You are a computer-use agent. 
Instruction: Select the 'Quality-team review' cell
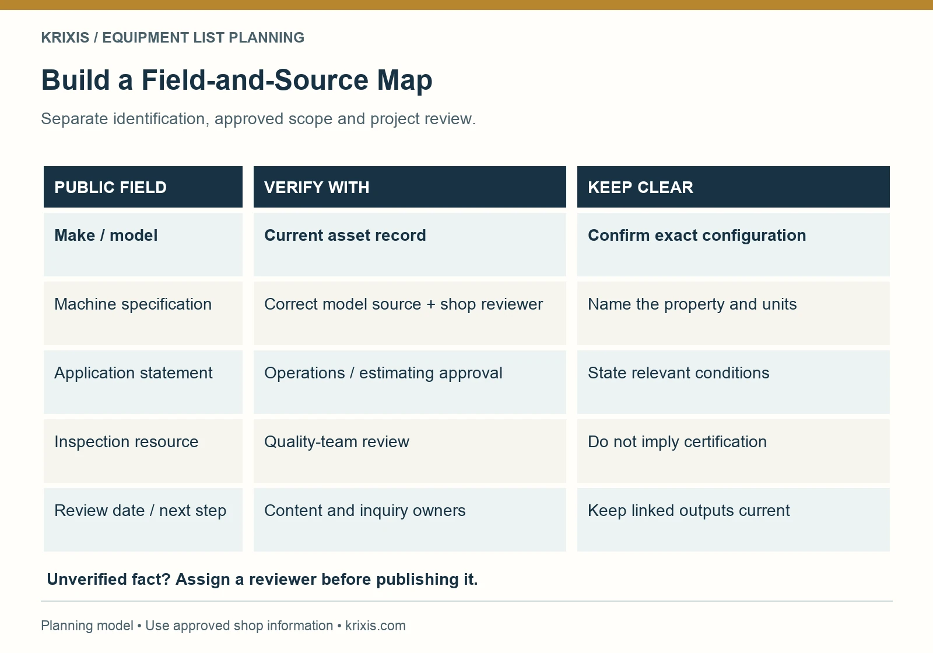point(410,451)
